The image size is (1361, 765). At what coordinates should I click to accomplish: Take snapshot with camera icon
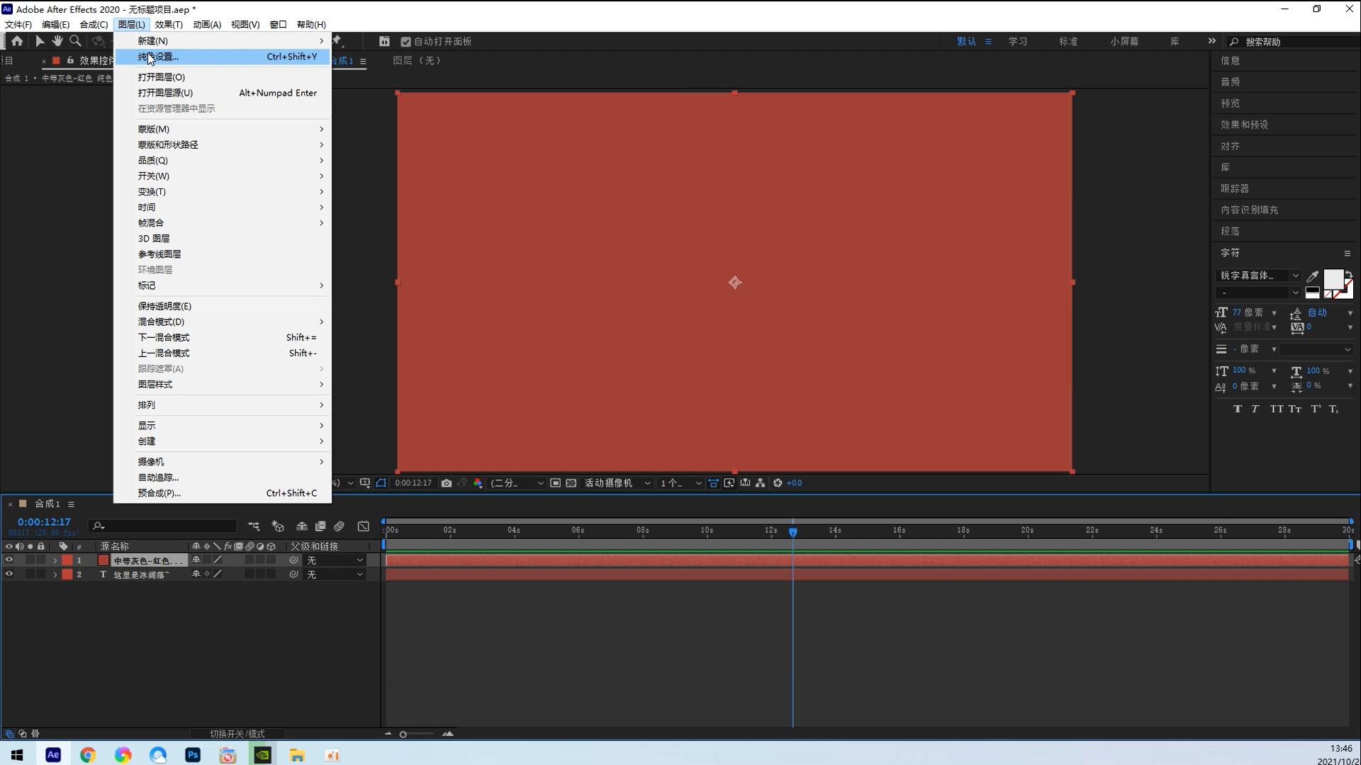(446, 483)
